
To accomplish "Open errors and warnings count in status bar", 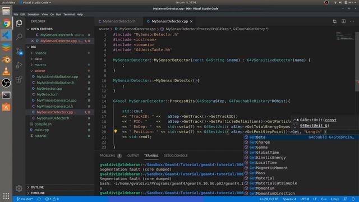I will [52, 199].
